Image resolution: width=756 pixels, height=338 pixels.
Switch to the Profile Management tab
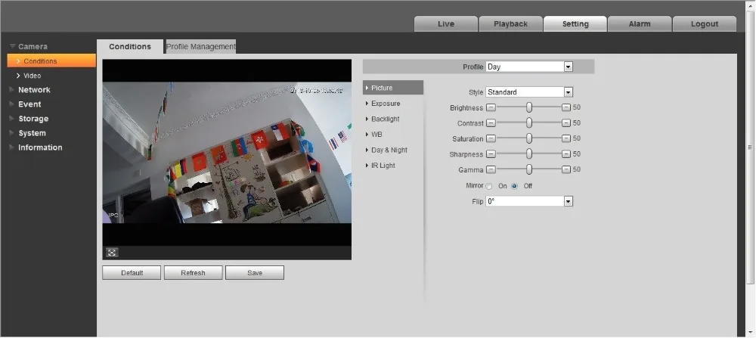click(201, 47)
